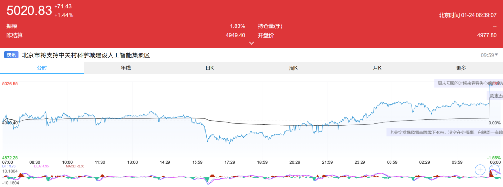
Task: Click the 快讯 news badge
Action: 11,55
